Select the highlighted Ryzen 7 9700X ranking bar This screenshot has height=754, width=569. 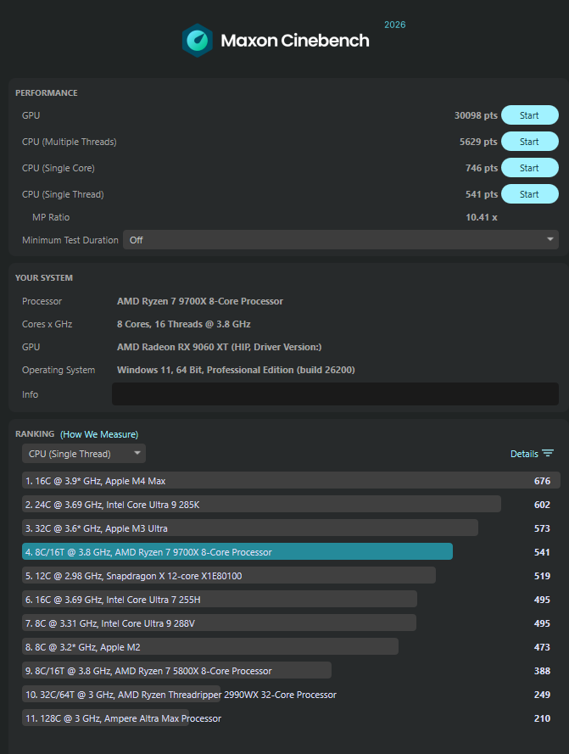click(x=237, y=551)
